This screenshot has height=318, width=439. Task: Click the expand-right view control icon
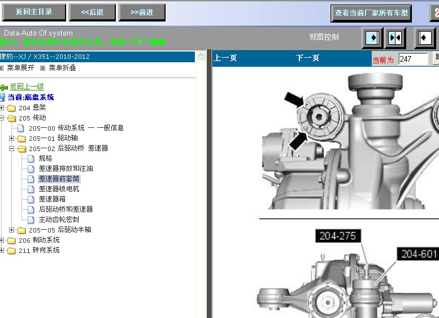click(372, 38)
